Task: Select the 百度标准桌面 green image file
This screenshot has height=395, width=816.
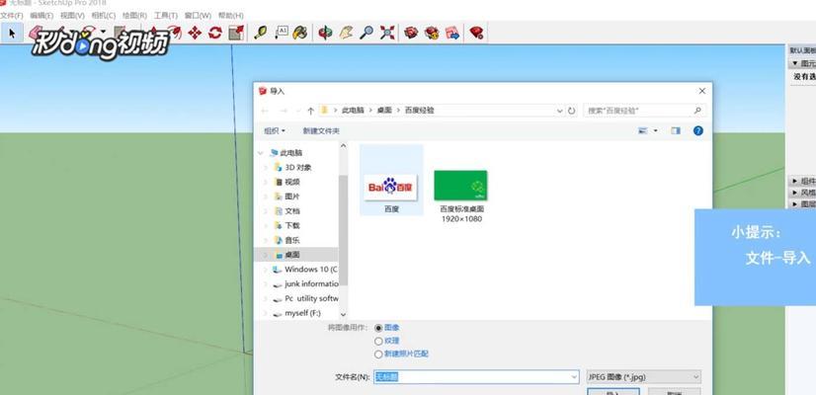Action: pos(461,197)
